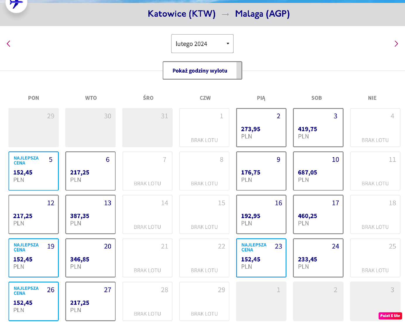
Task: Click day 18 BRAK LOTU cell
Action: point(375,214)
